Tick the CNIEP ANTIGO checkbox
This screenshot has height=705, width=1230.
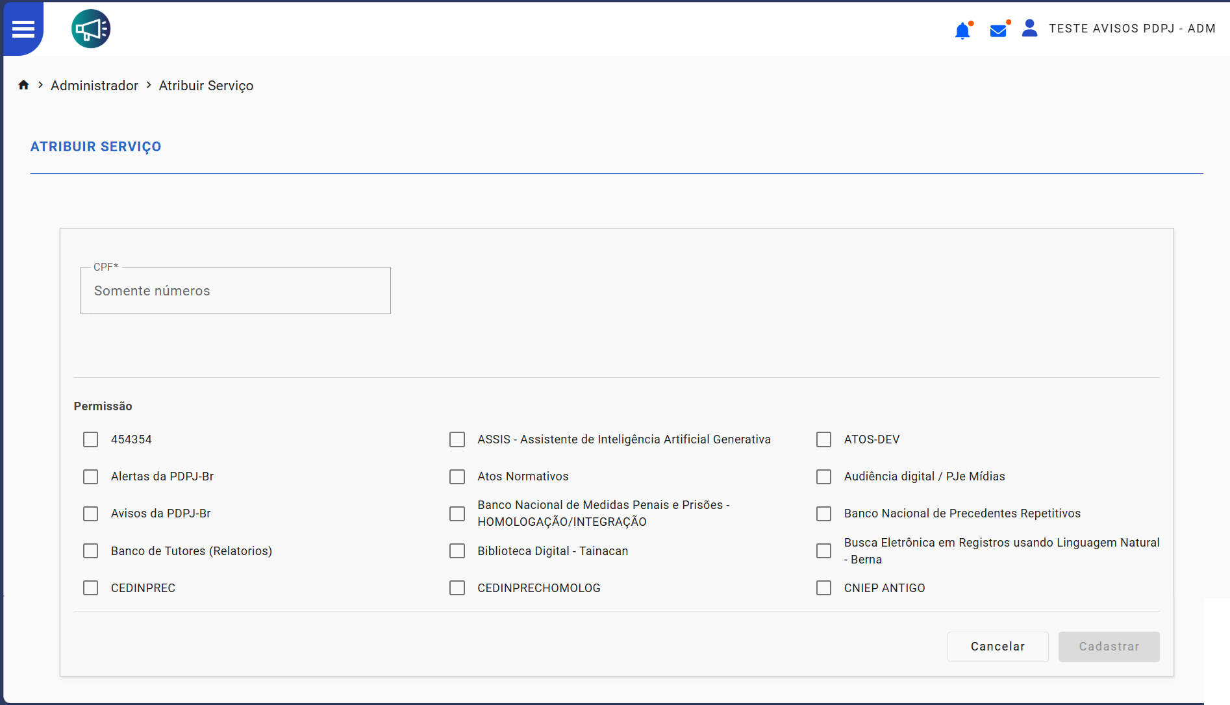click(823, 588)
